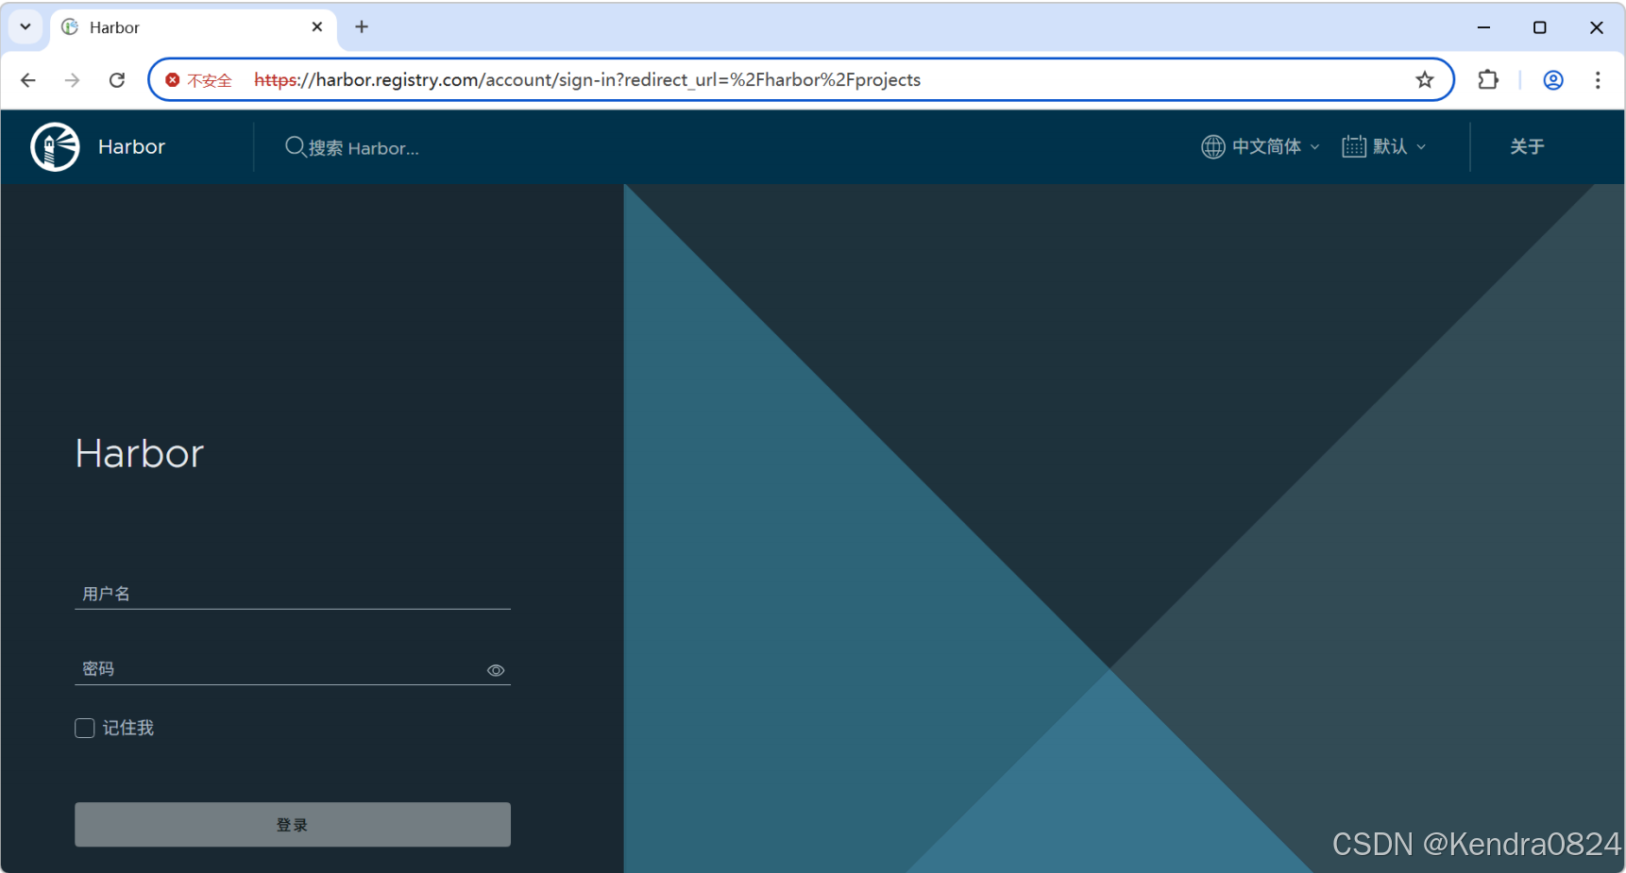This screenshot has height=873, width=1626.
Task: Open the browser extensions puzzle icon
Action: [1488, 80]
